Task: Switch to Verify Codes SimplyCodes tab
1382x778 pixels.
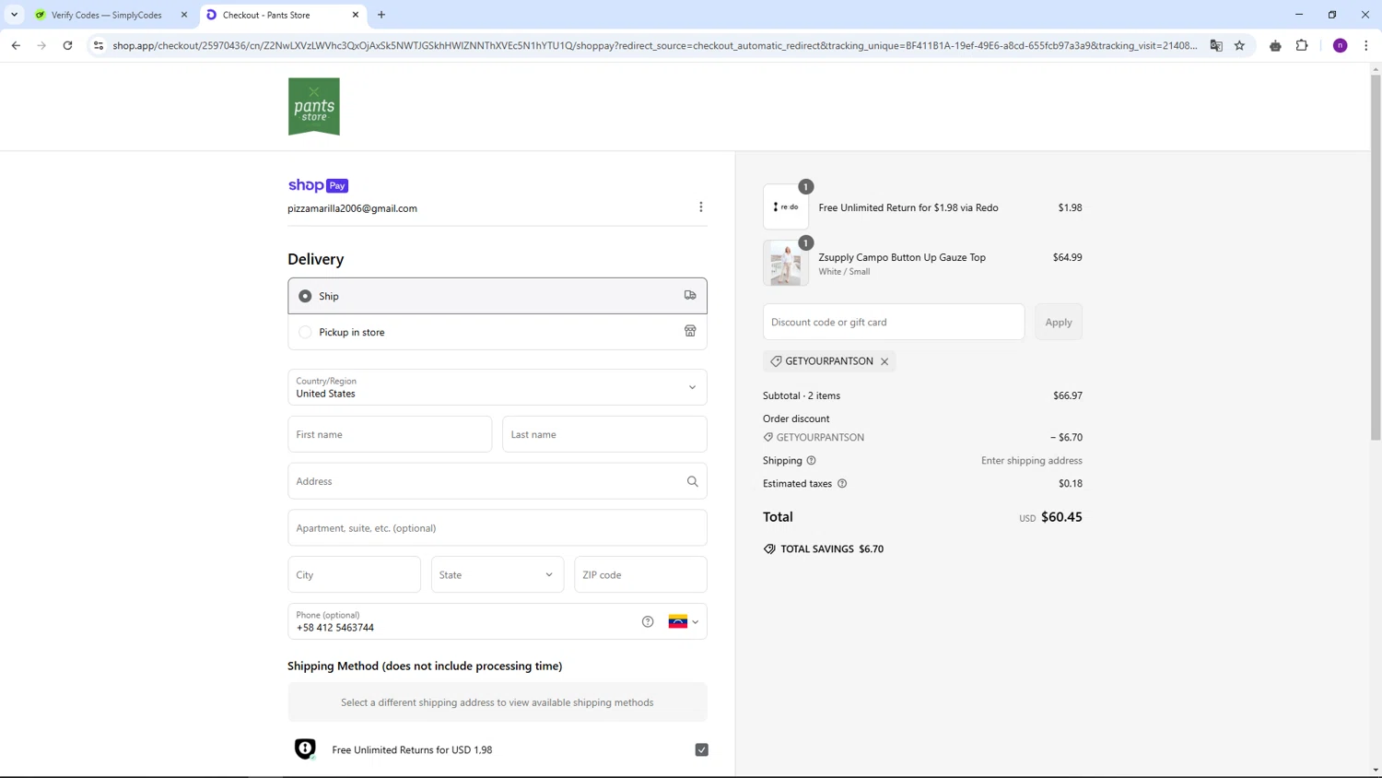Action: (x=105, y=15)
